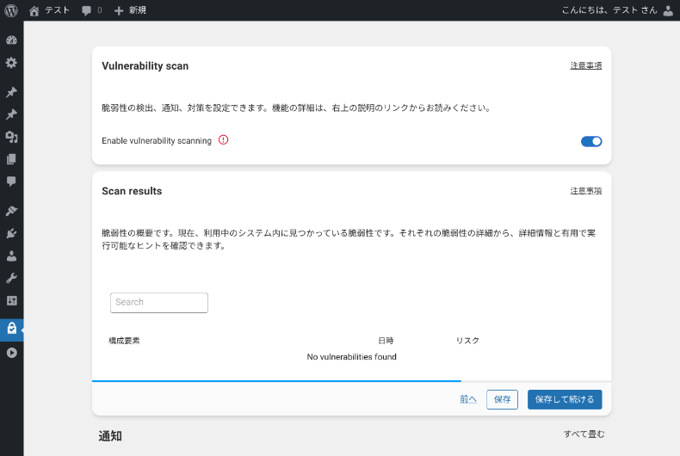Open the Users icon in sidebar

[x=11, y=256]
